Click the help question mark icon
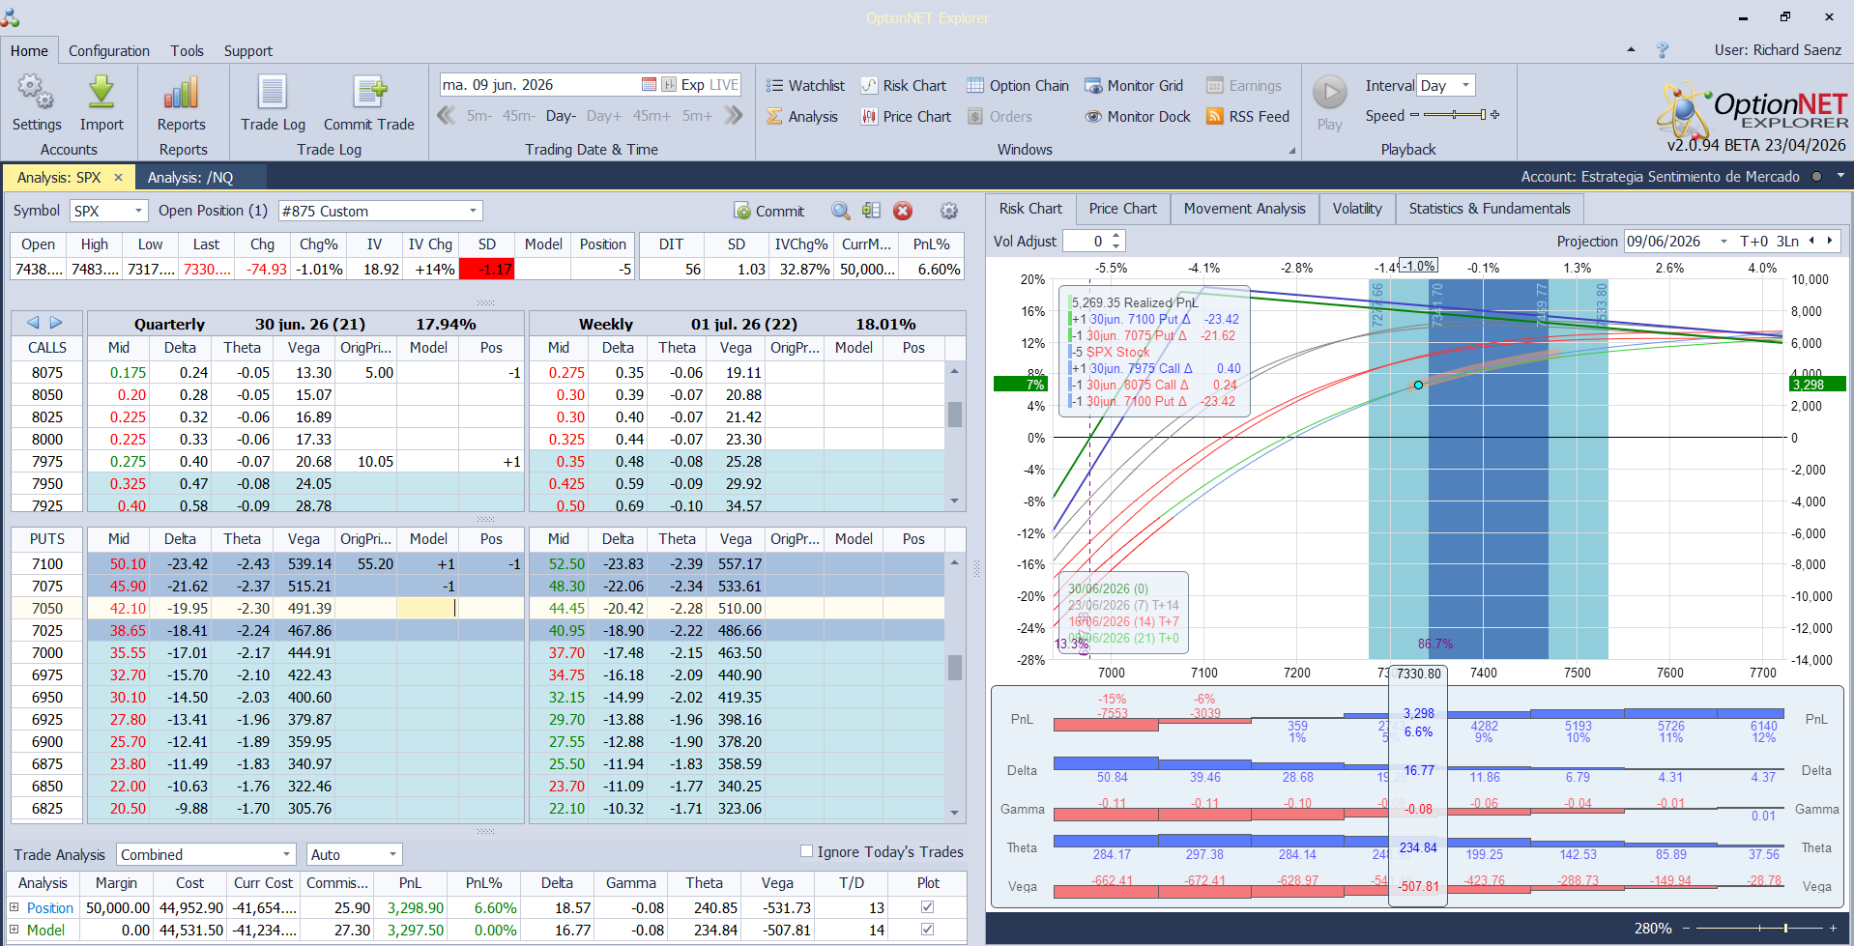Image resolution: width=1854 pixels, height=946 pixels. 1662,50
